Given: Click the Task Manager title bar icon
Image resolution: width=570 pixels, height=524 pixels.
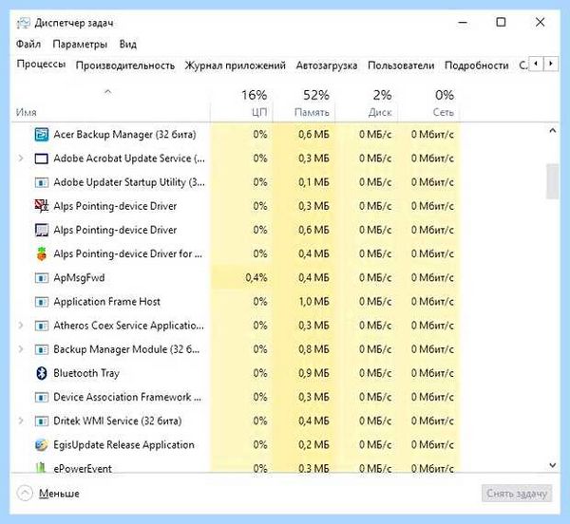Looking at the screenshot, I should (23, 23).
